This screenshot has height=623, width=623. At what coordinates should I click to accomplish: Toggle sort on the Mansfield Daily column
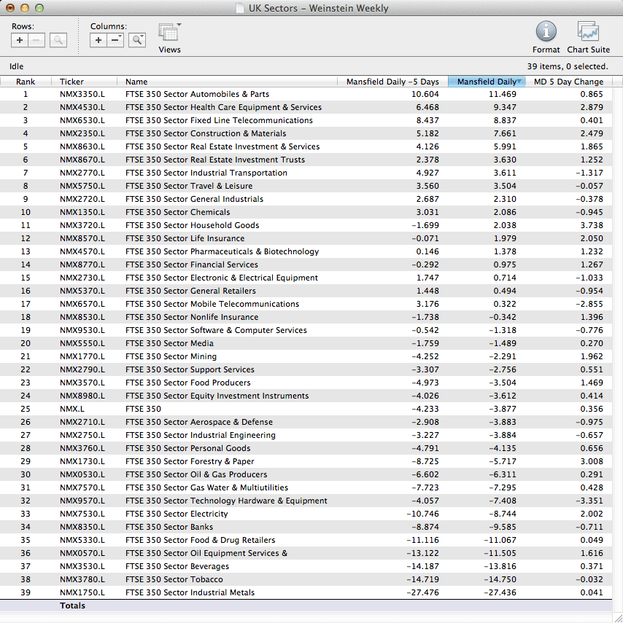[486, 82]
